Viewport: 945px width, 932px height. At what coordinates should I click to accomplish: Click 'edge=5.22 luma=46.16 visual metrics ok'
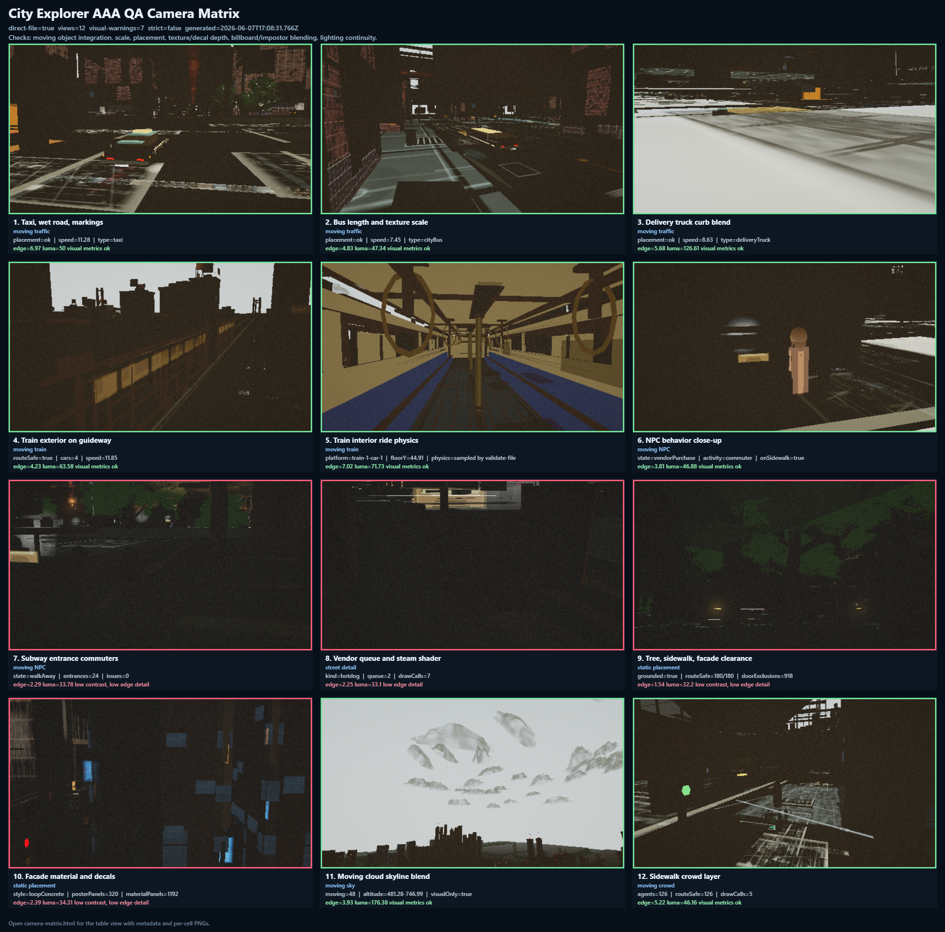pos(689,902)
